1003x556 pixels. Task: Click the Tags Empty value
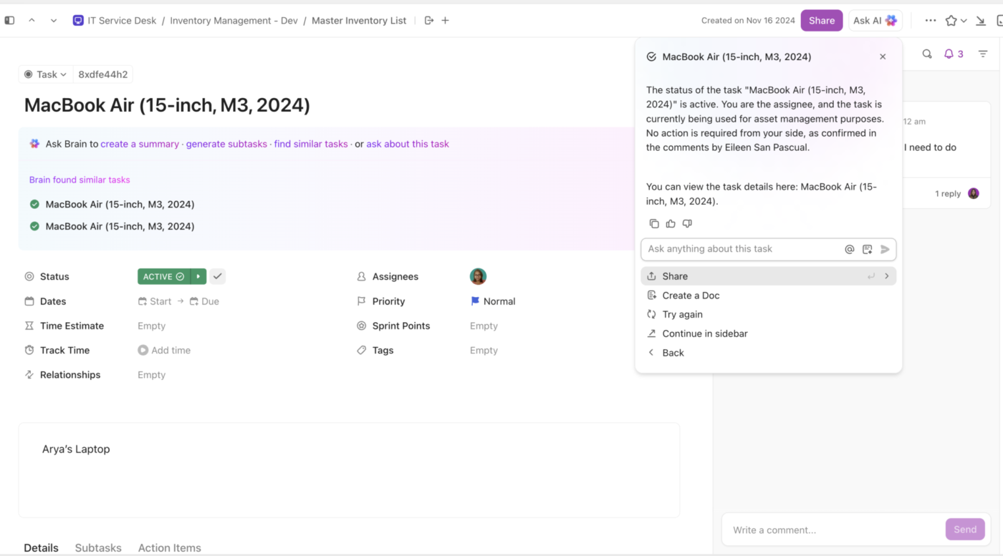pos(484,350)
